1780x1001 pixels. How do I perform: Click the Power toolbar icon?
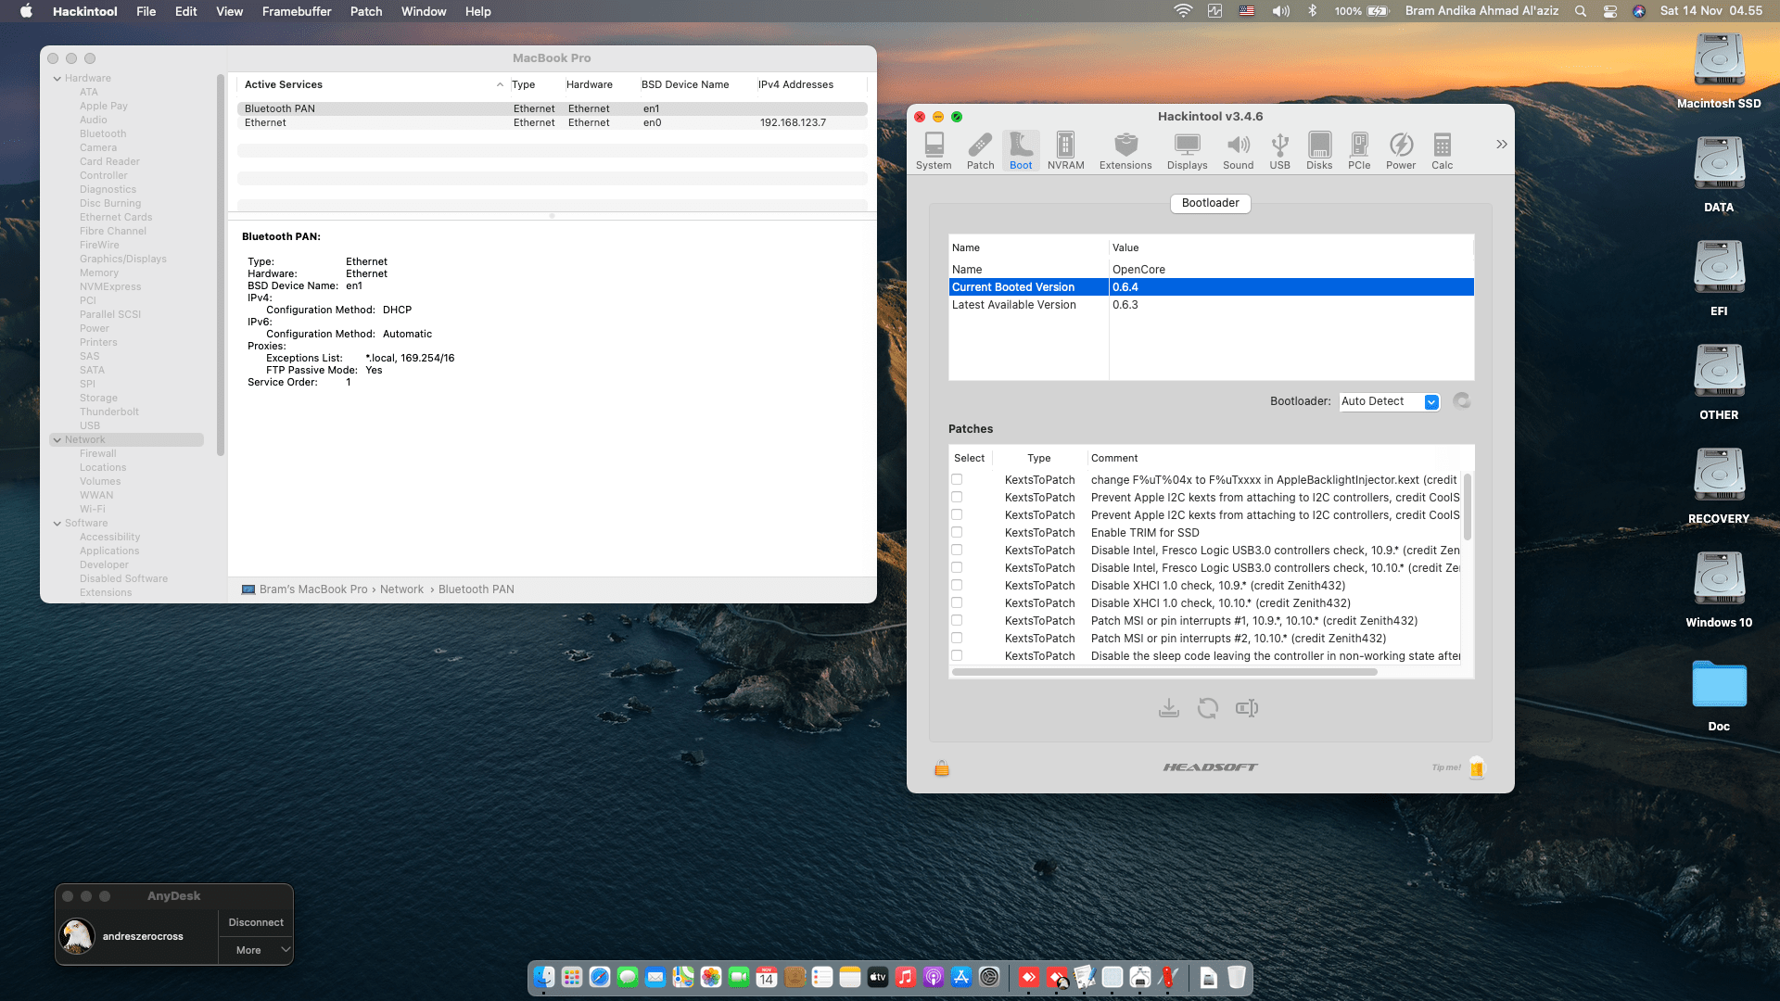pyautogui.click(x=1400, y=150)
